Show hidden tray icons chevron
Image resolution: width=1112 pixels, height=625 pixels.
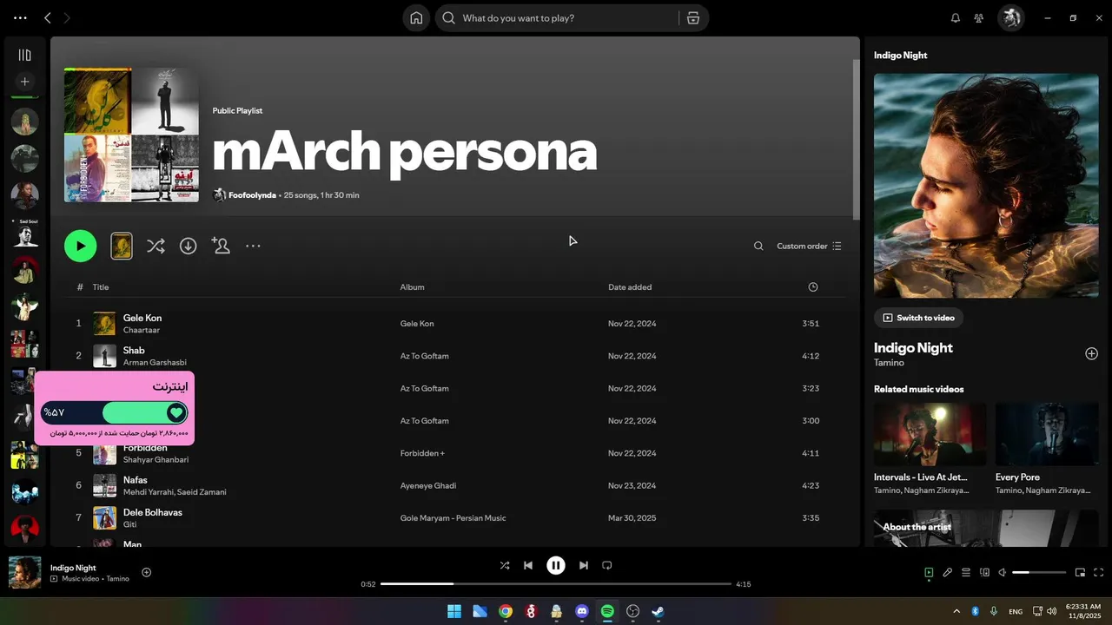point(956,611)
